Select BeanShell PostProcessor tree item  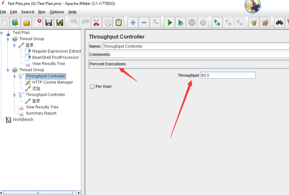click(56, 57)
